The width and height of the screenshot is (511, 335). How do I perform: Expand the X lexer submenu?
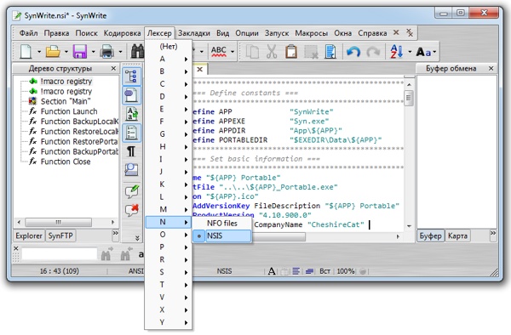169,310
